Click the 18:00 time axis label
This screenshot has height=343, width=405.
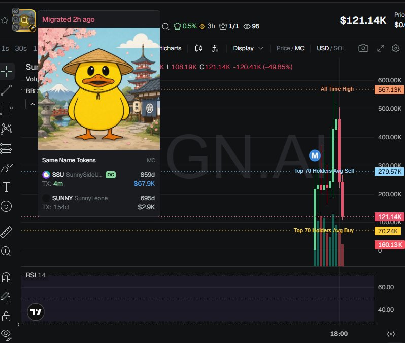pos(339,334)
